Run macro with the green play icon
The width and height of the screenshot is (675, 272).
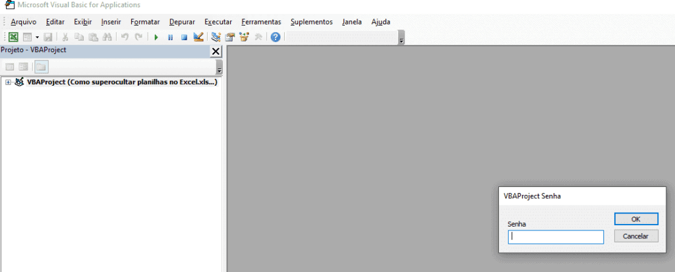[x=156, y=38]
